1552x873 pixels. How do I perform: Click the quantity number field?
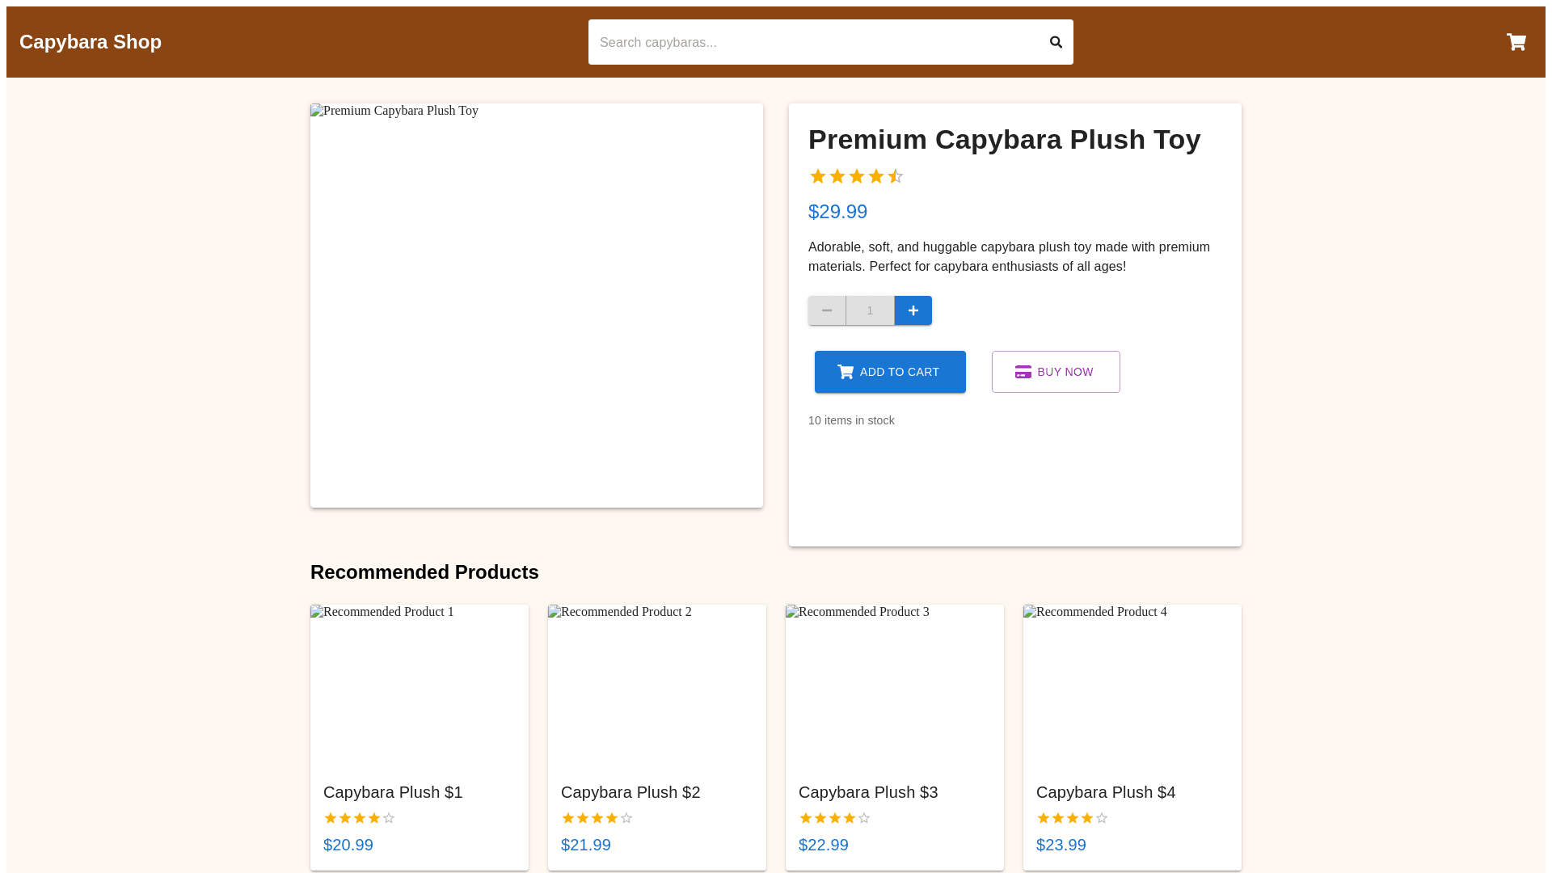pyautogui.click(x=870, y=310)
